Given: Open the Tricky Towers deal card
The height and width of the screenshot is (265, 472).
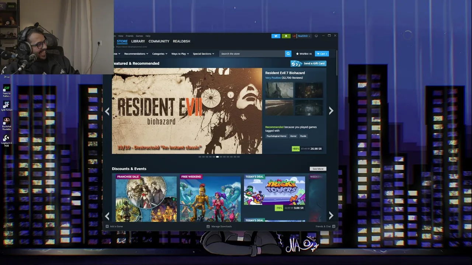Looking at the screenshot, I should [274, 194].
